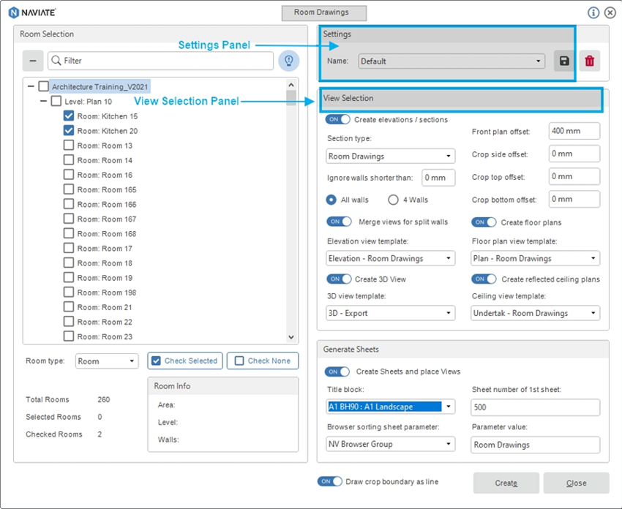
Task: Check the Room: Room 13 checkbox
Action: pos(69,145)
